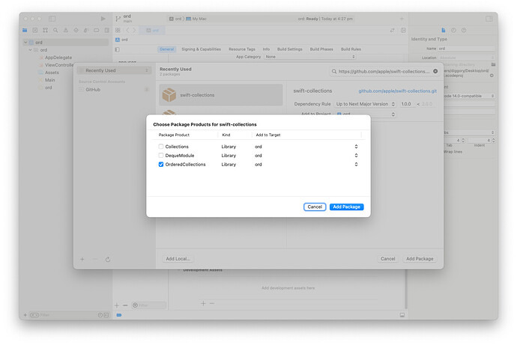Open project format 14.0-compatible dropdown
517x345 pixels.
(x=469, y=96)
